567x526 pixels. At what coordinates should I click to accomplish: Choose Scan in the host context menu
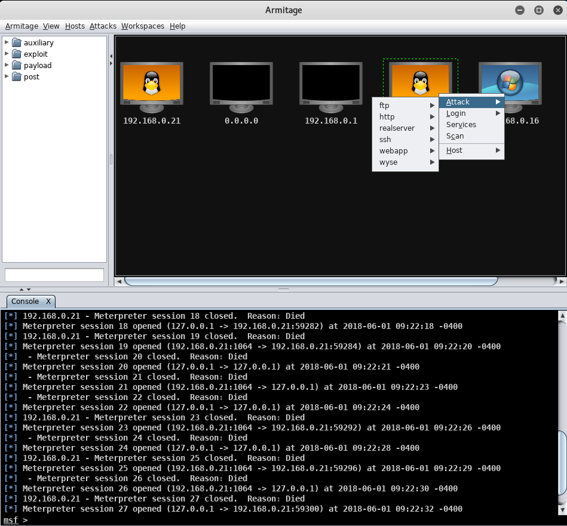pyautogui.click(x=471, y=136)
